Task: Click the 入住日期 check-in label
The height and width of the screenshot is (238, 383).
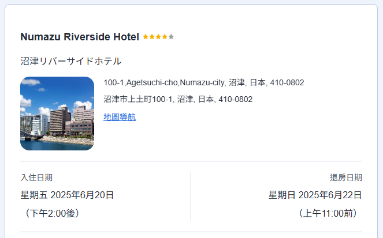Action: (36, 177)
